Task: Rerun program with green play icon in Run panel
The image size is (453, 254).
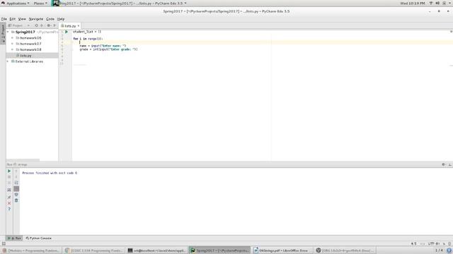Action: coord(9,171)
